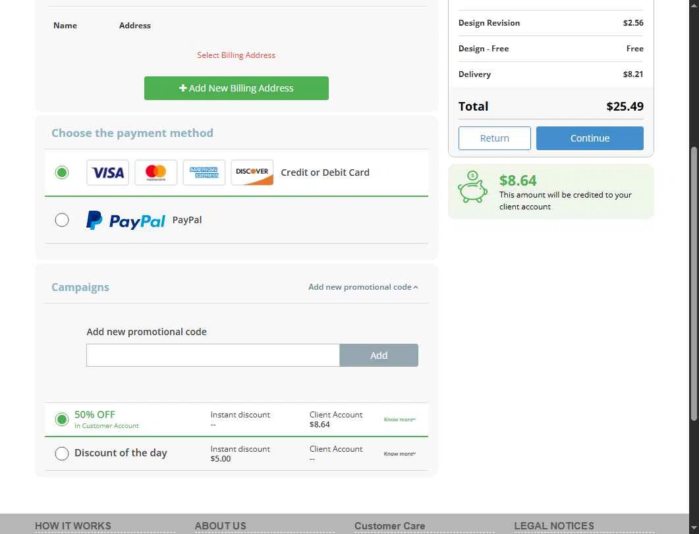The width and height of the screenshot is (699, 534).
Task: Open Customer Care footer heading
Action: [389, 526]
